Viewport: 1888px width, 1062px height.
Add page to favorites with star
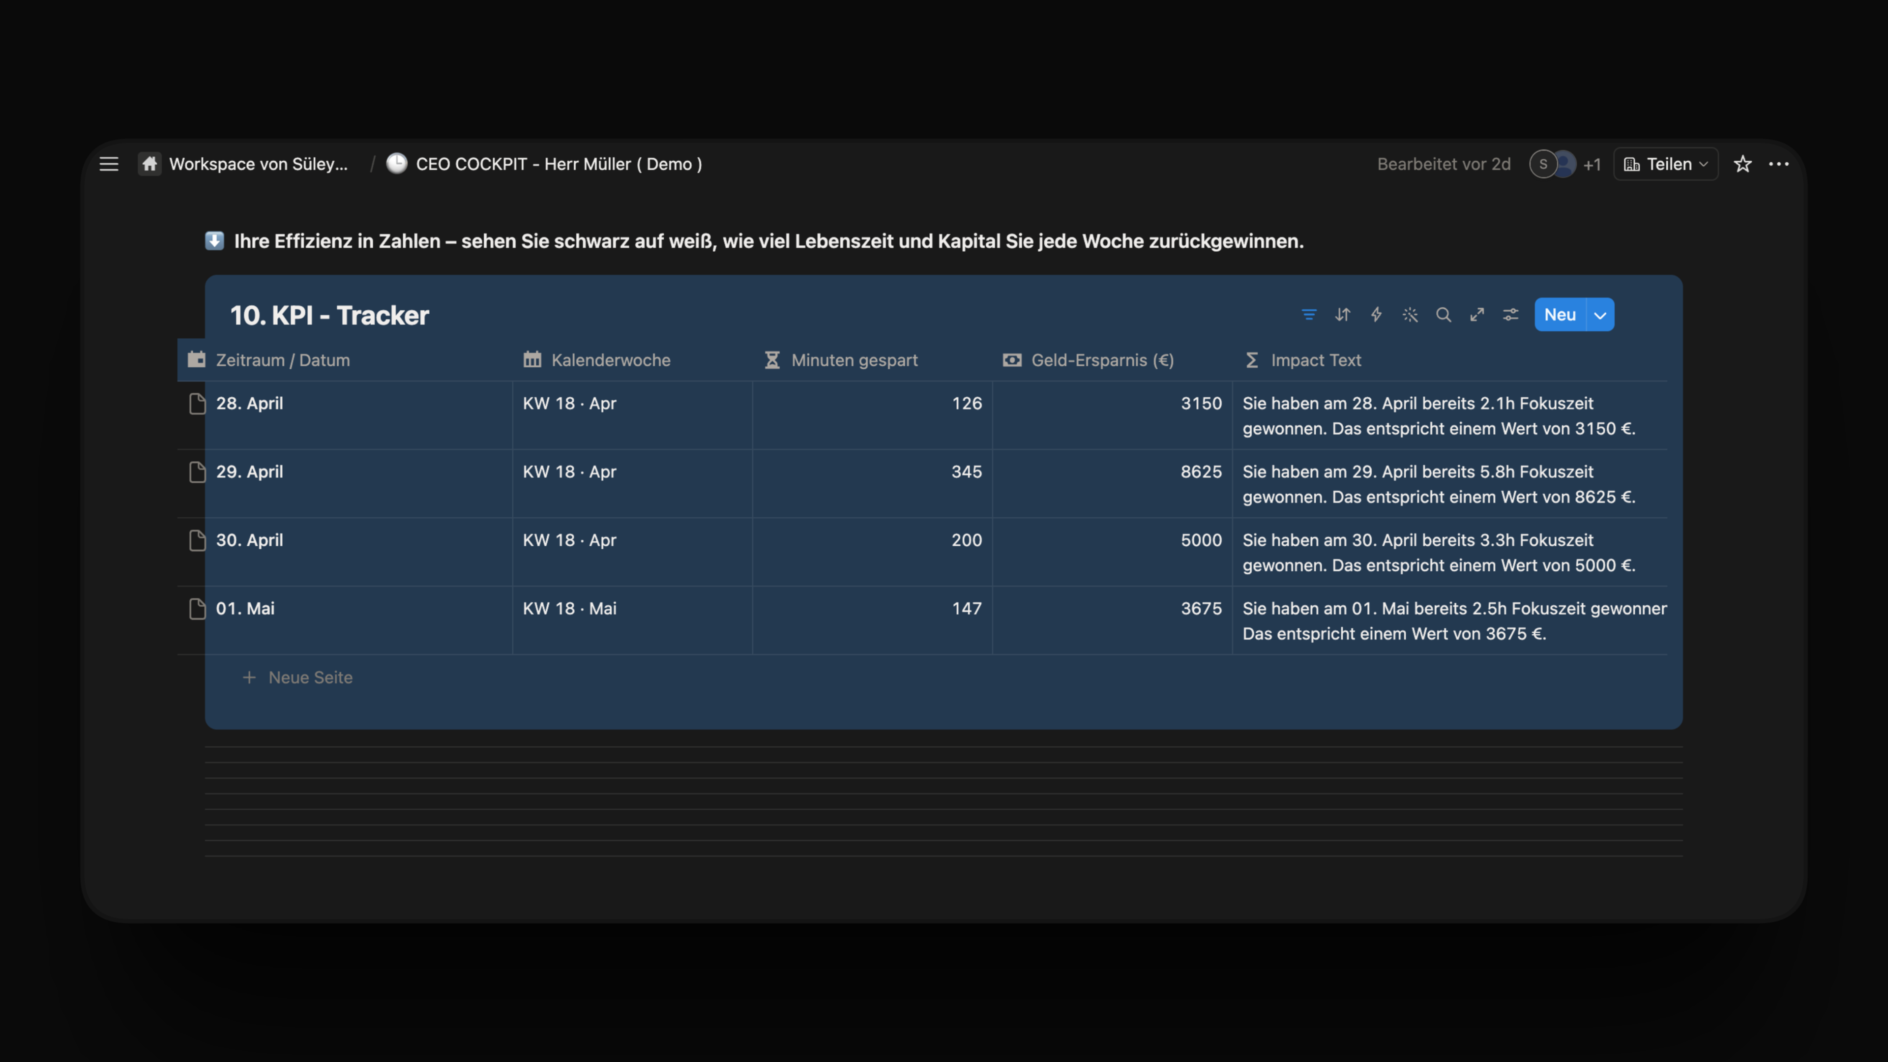(x=1743, y=164)
